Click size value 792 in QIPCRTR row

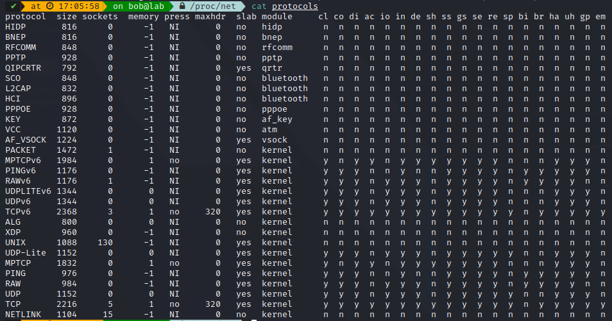[69, 68]
